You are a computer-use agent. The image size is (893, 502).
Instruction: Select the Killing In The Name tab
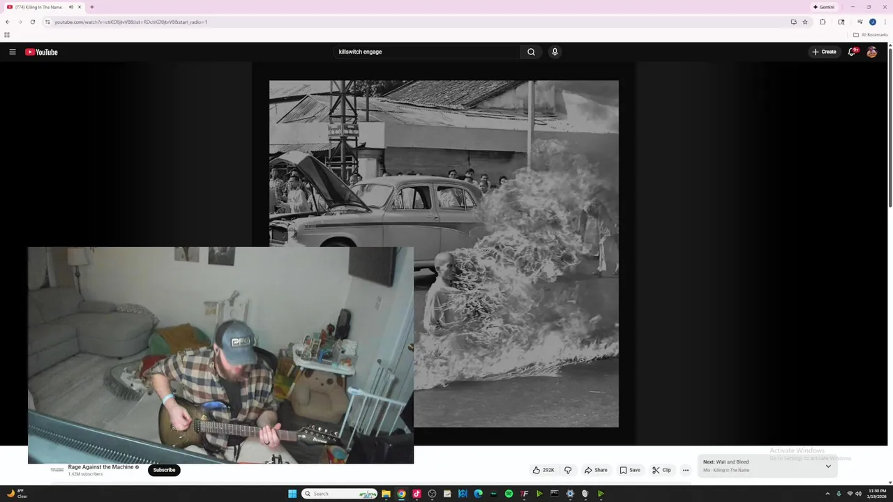tap(44, 7)
